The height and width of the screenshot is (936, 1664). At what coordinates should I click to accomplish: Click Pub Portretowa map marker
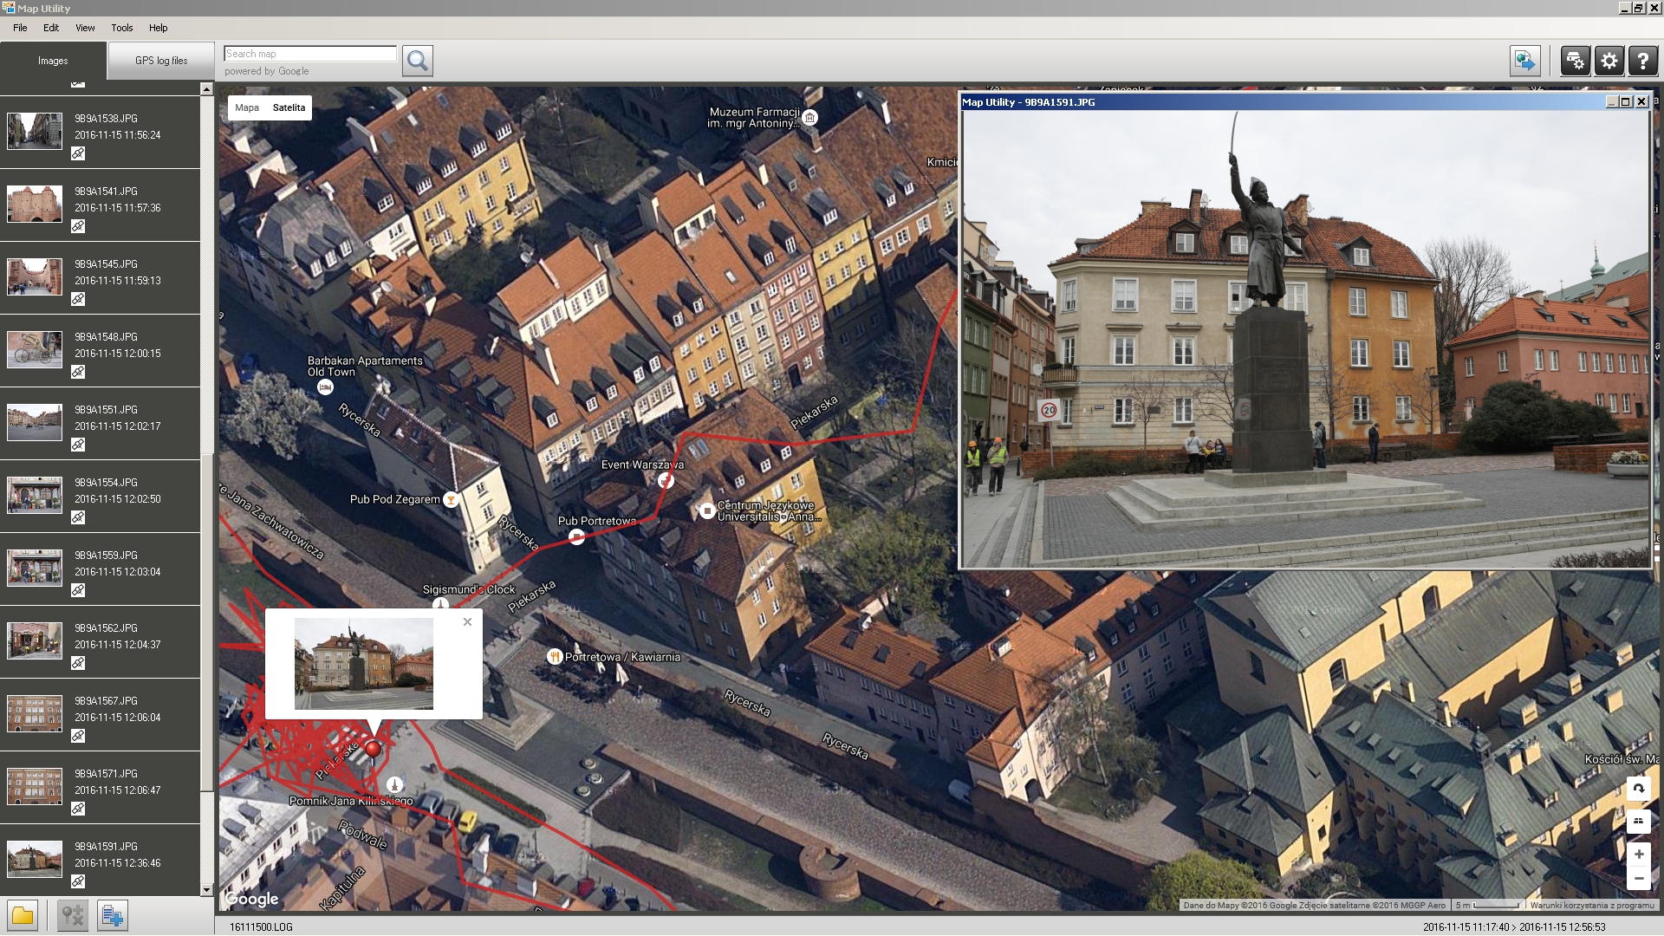tap(576, 536)
